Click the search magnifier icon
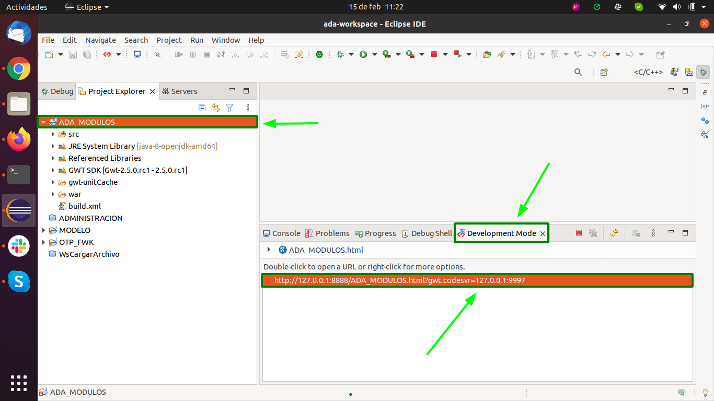Image resolution: width=714 pixels, height=401 pixels. click(x=578, y=73)
